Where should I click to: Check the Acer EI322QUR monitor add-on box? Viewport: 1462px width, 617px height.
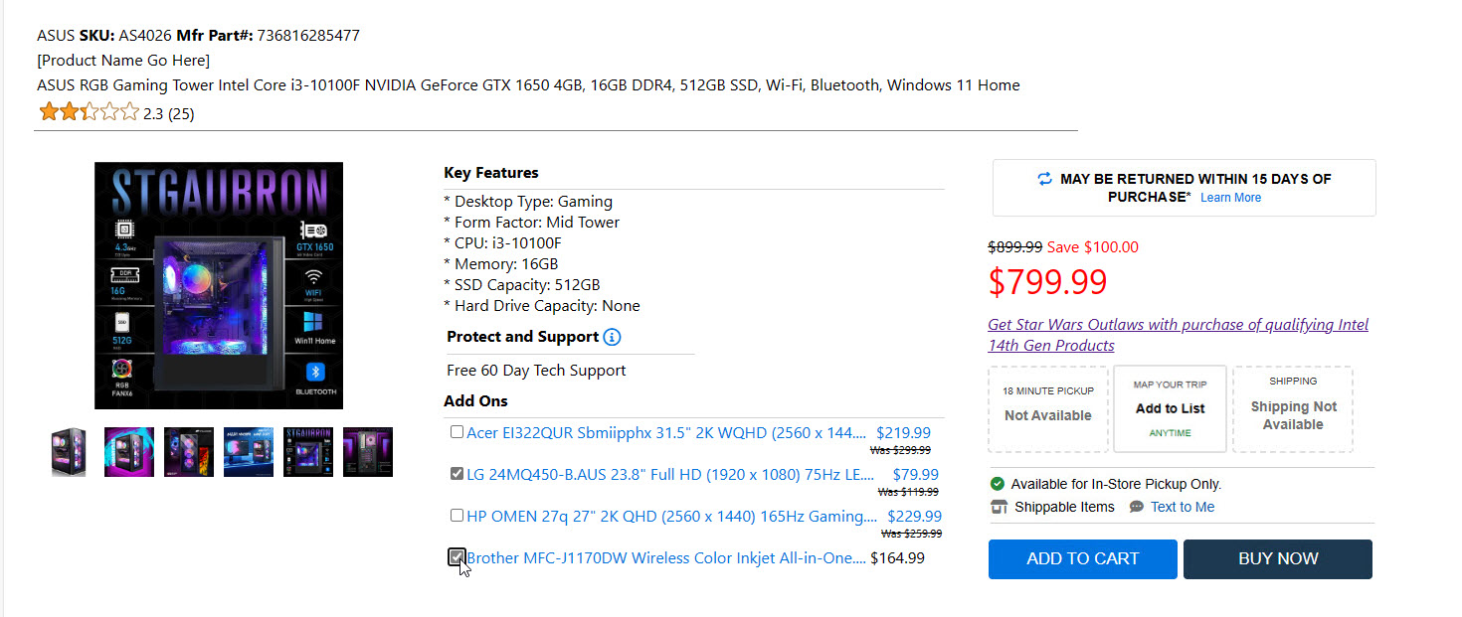pyautogui.click(x=457, y=432)
